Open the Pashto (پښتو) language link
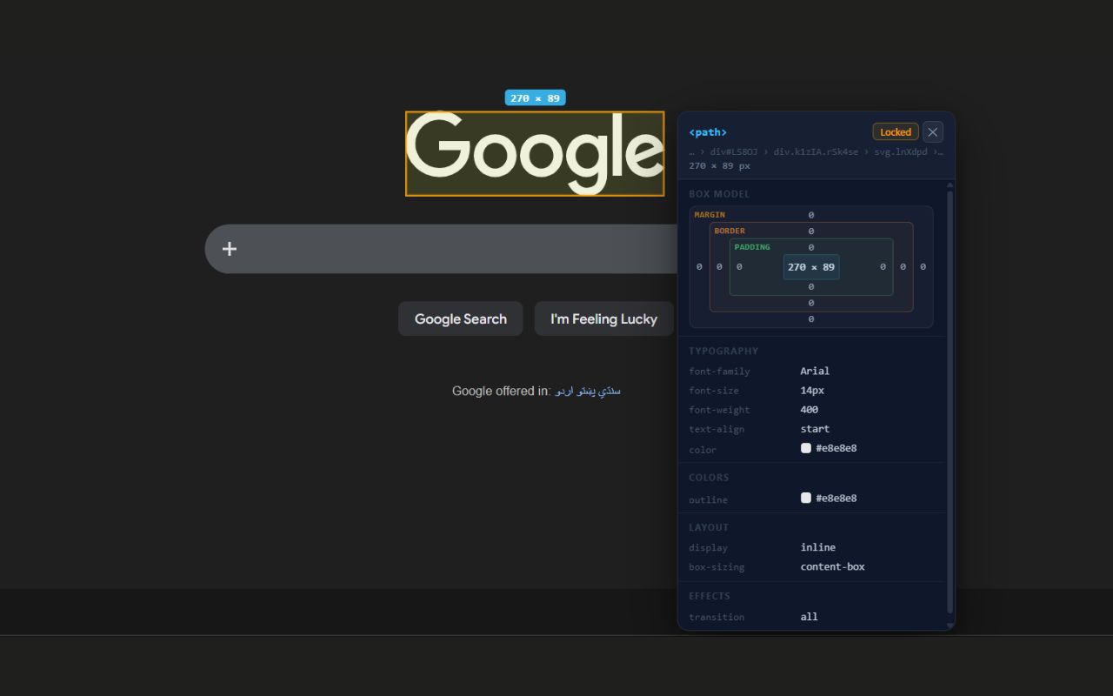 pyautogui.click(x=586, y=391)
